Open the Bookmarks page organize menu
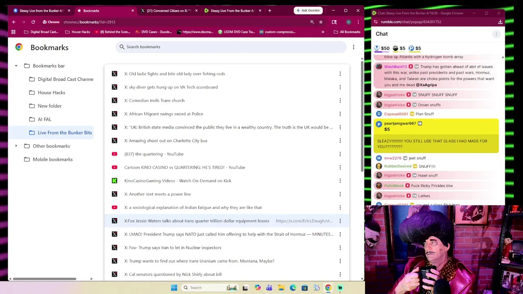Image resolution: width=523 pixels, height=294 pixels. point(353,47)
